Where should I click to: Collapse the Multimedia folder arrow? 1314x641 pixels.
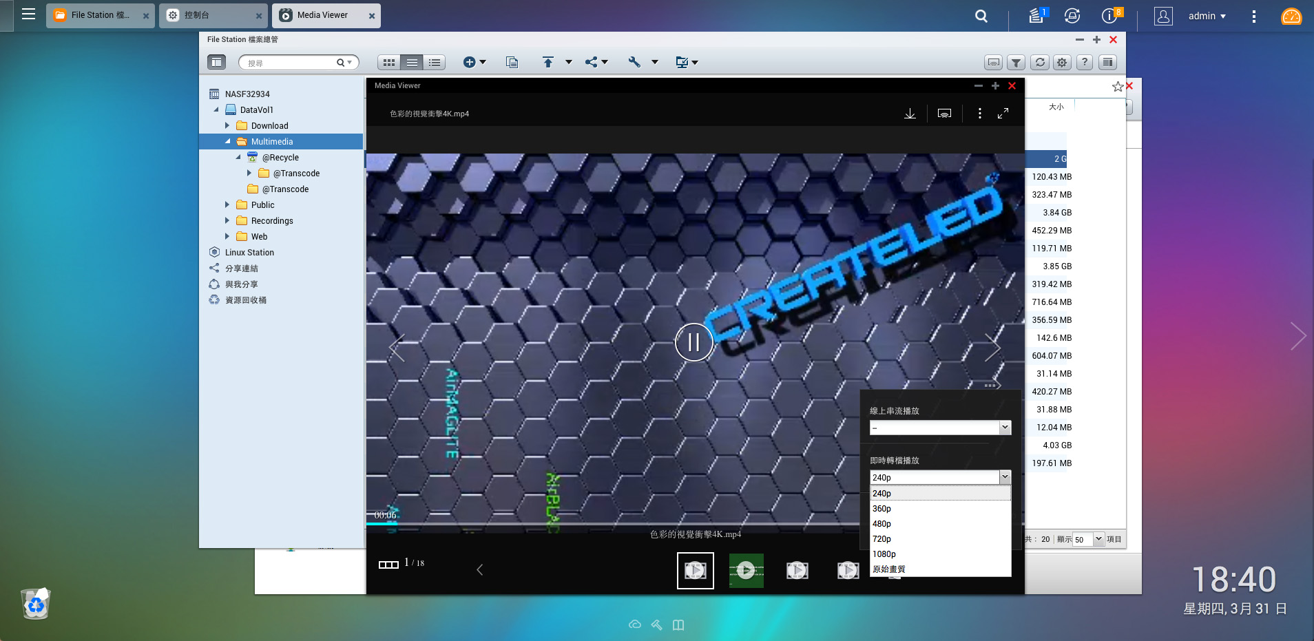coord(227,142)
